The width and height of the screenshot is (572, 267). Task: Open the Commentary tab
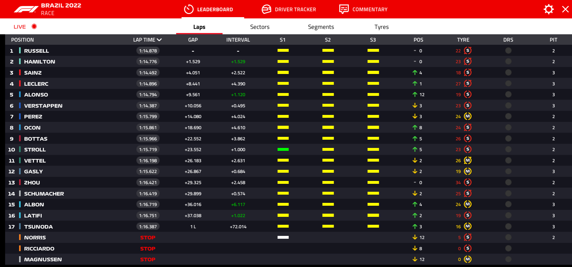coord(363,9)
